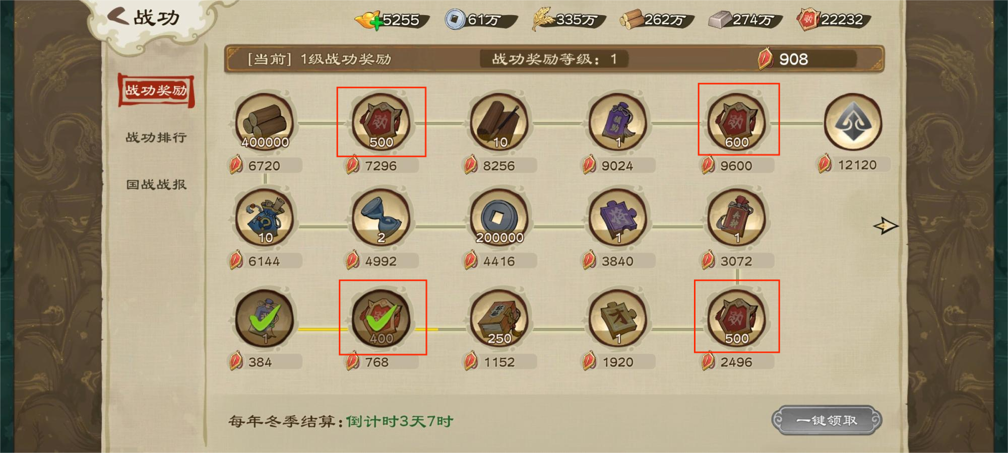Tap the hourglass reward at 4992
Image resolution: width=1008 pixels, height=453 pixels.
pyautogui.click(x=381, y=218)
